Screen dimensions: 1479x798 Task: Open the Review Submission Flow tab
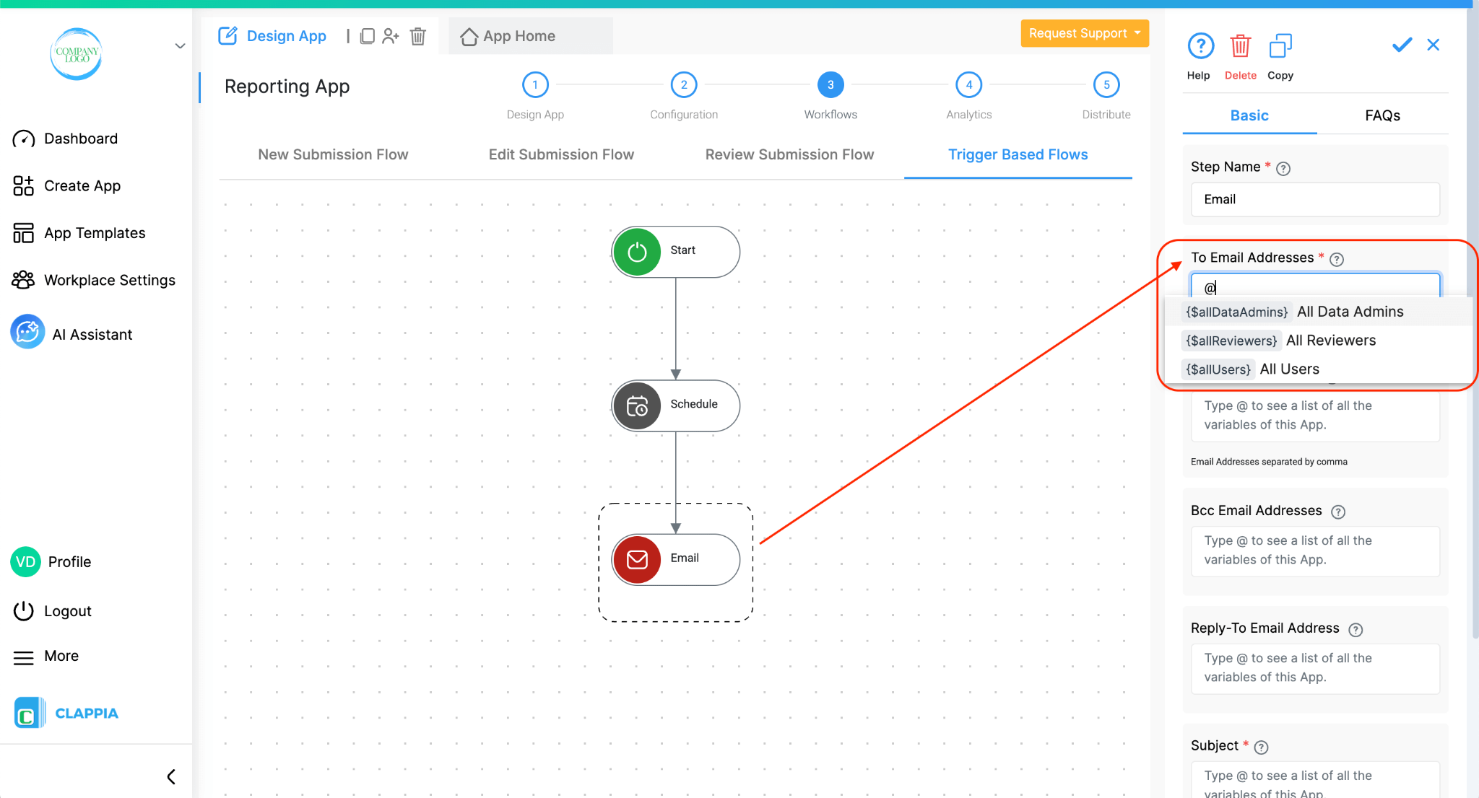coord(789,154)
